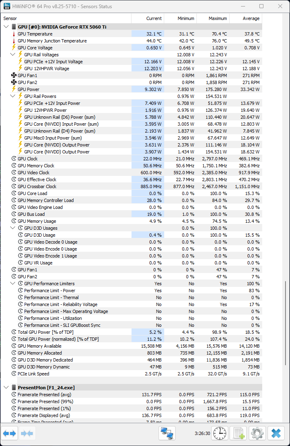Collapse the GPU Performance Limiters subgroup
Viewport: 290px width, 446px height.
tap(13, 283)
